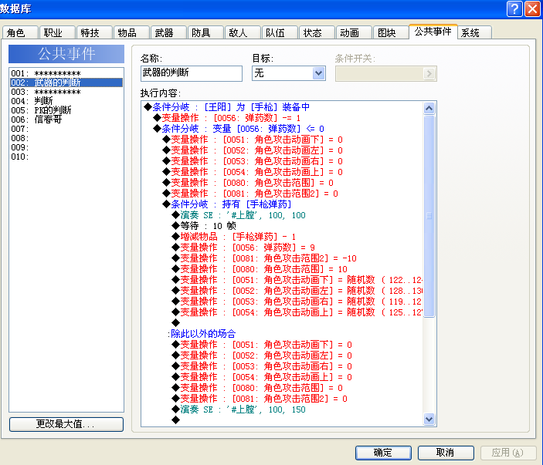Select empty event slot 010
543x465 pixels.
tap(66, 157)
